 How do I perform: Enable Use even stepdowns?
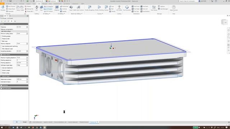1,68
